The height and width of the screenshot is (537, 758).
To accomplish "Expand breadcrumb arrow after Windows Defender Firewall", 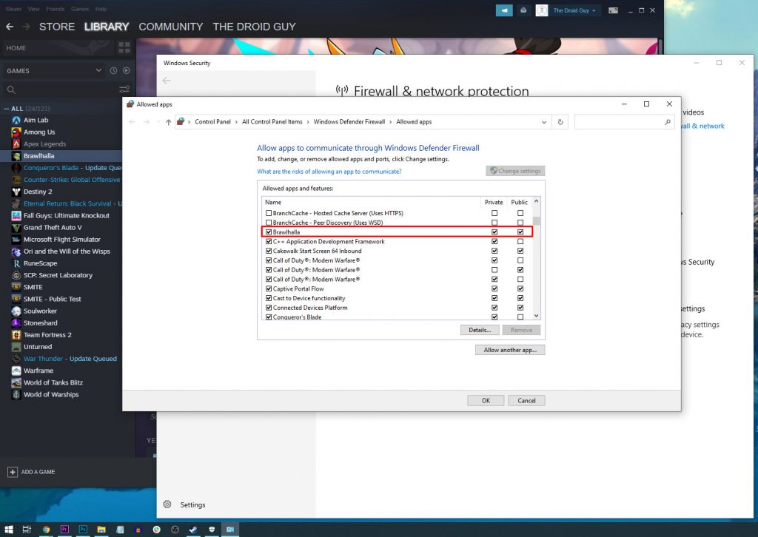I will pos(391,122).
